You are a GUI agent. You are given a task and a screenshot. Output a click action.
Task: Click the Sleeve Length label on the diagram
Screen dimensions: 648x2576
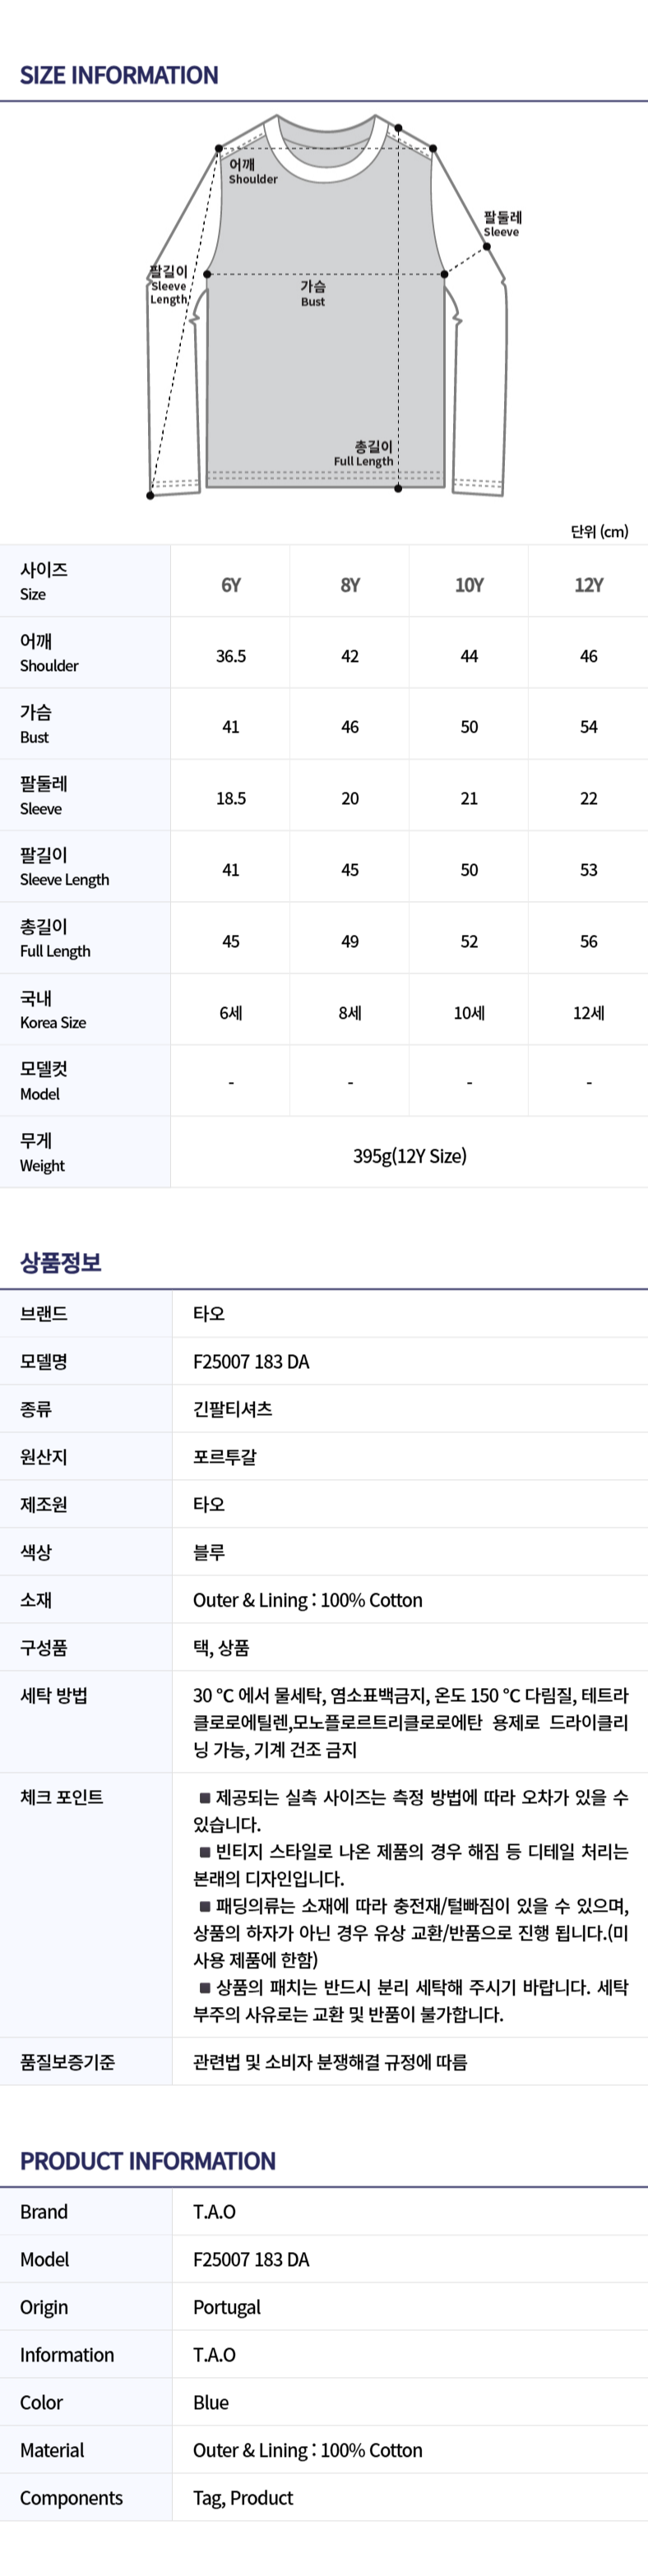[x=168, y=285]
